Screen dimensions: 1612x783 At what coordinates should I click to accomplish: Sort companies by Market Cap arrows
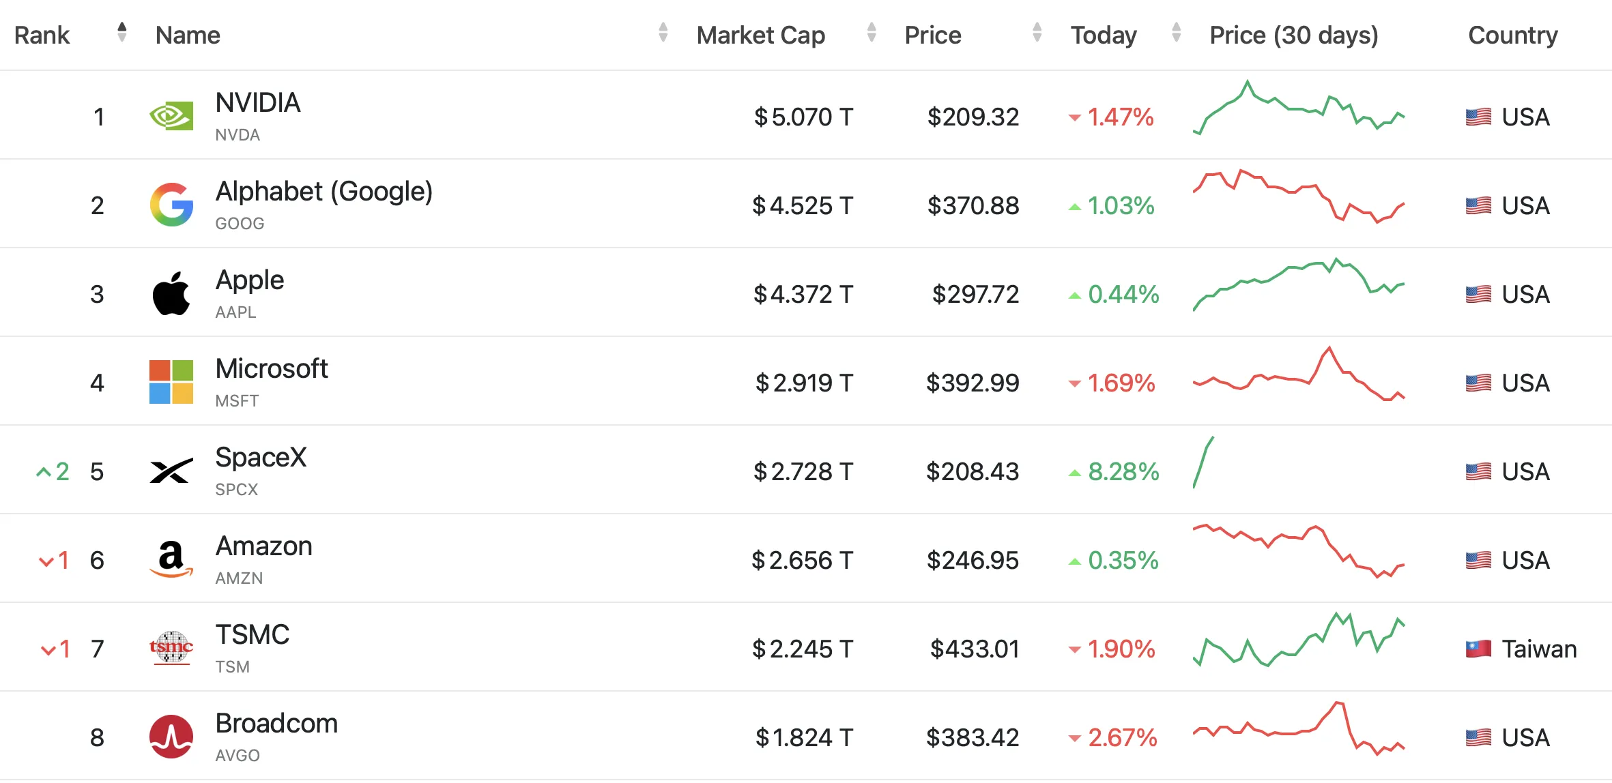[872, 32]
